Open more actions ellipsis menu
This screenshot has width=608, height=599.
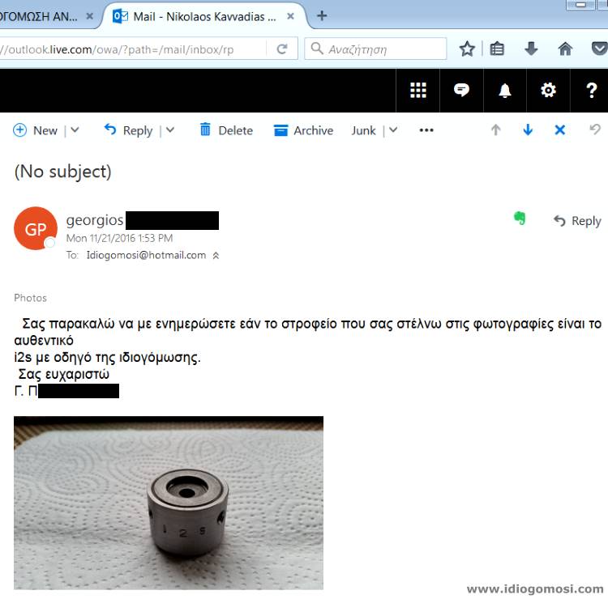[426, 130]
